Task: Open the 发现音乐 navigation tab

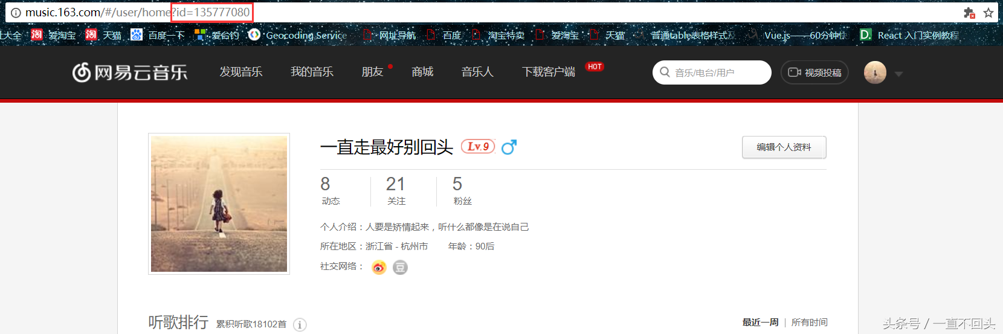Action: pyautogui.click(x=240, y=72)
